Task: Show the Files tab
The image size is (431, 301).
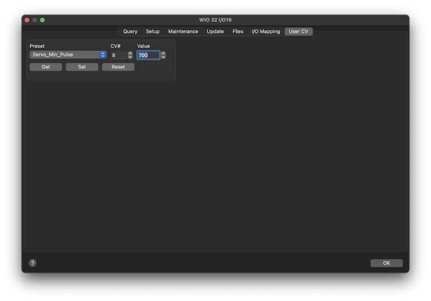Action: point(238,32)
